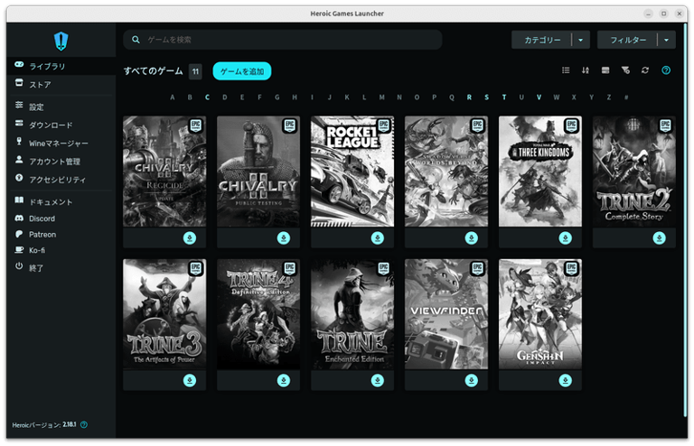The image size is (694, 446).
Task: Click the Heroic shield logo
Action: [61, 41]
